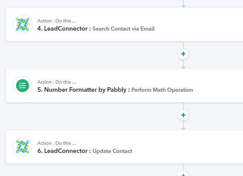
Task: Click 'Search Contact via Email' action name
Action: point(123,29)
